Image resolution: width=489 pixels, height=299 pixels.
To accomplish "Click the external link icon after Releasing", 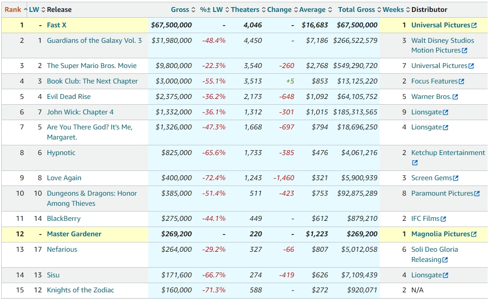I will point(445,260).
